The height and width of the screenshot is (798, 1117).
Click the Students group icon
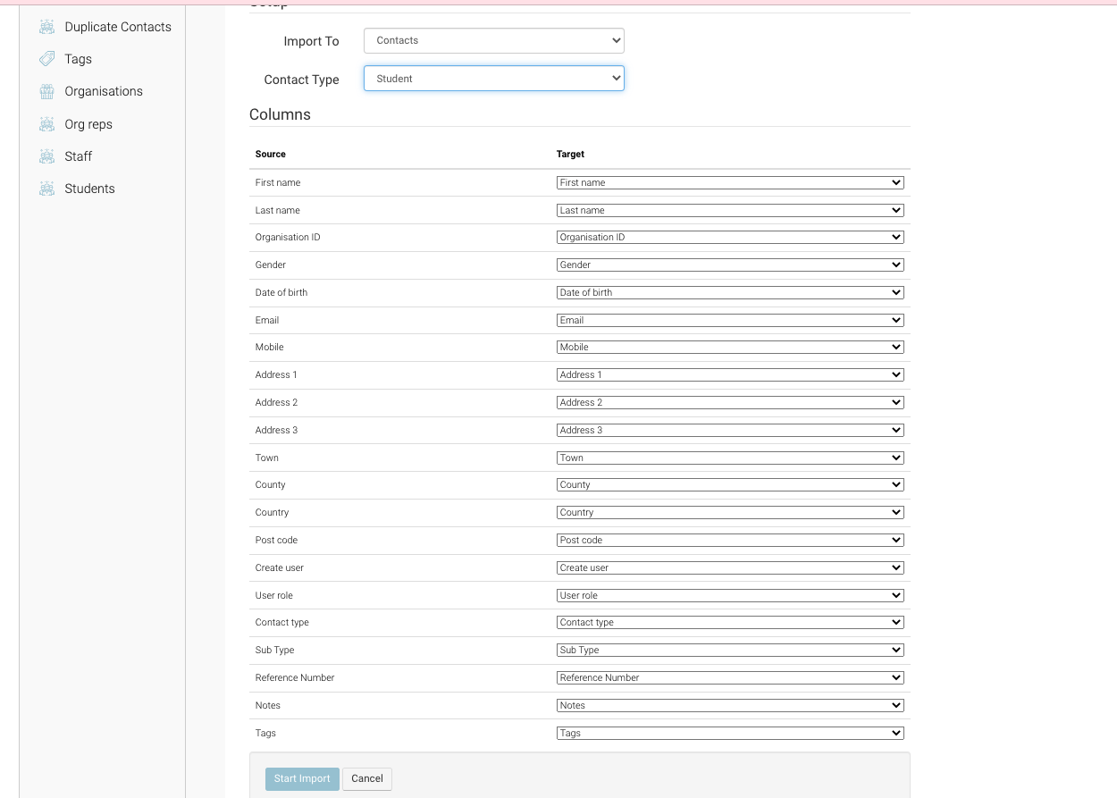tap(47, 189)
